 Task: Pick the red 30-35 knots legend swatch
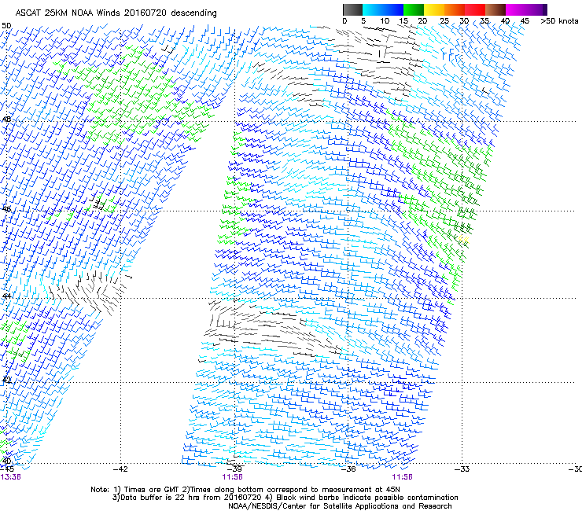coord(475,9)
